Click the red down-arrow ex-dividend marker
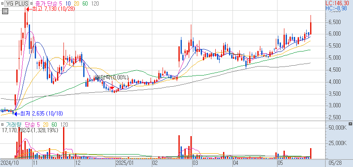353x167 pixels. tap(112, 88)
